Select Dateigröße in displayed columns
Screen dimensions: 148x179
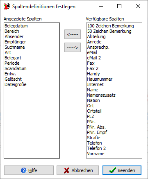16,84
